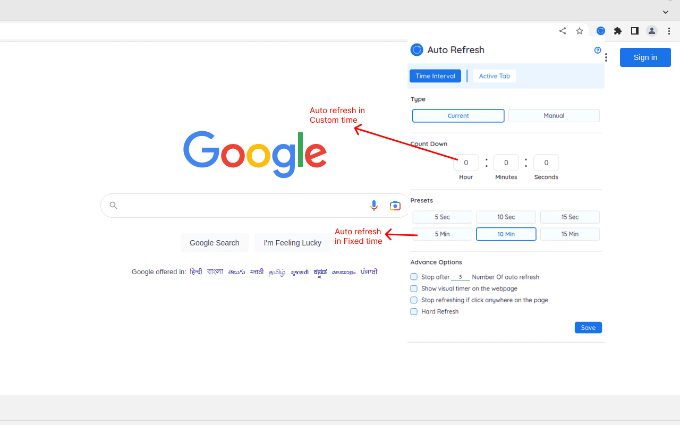Screen dimensions: 680x425
Task: Click I'm Feeling Lucky button
Action: (x=293, y=243)
